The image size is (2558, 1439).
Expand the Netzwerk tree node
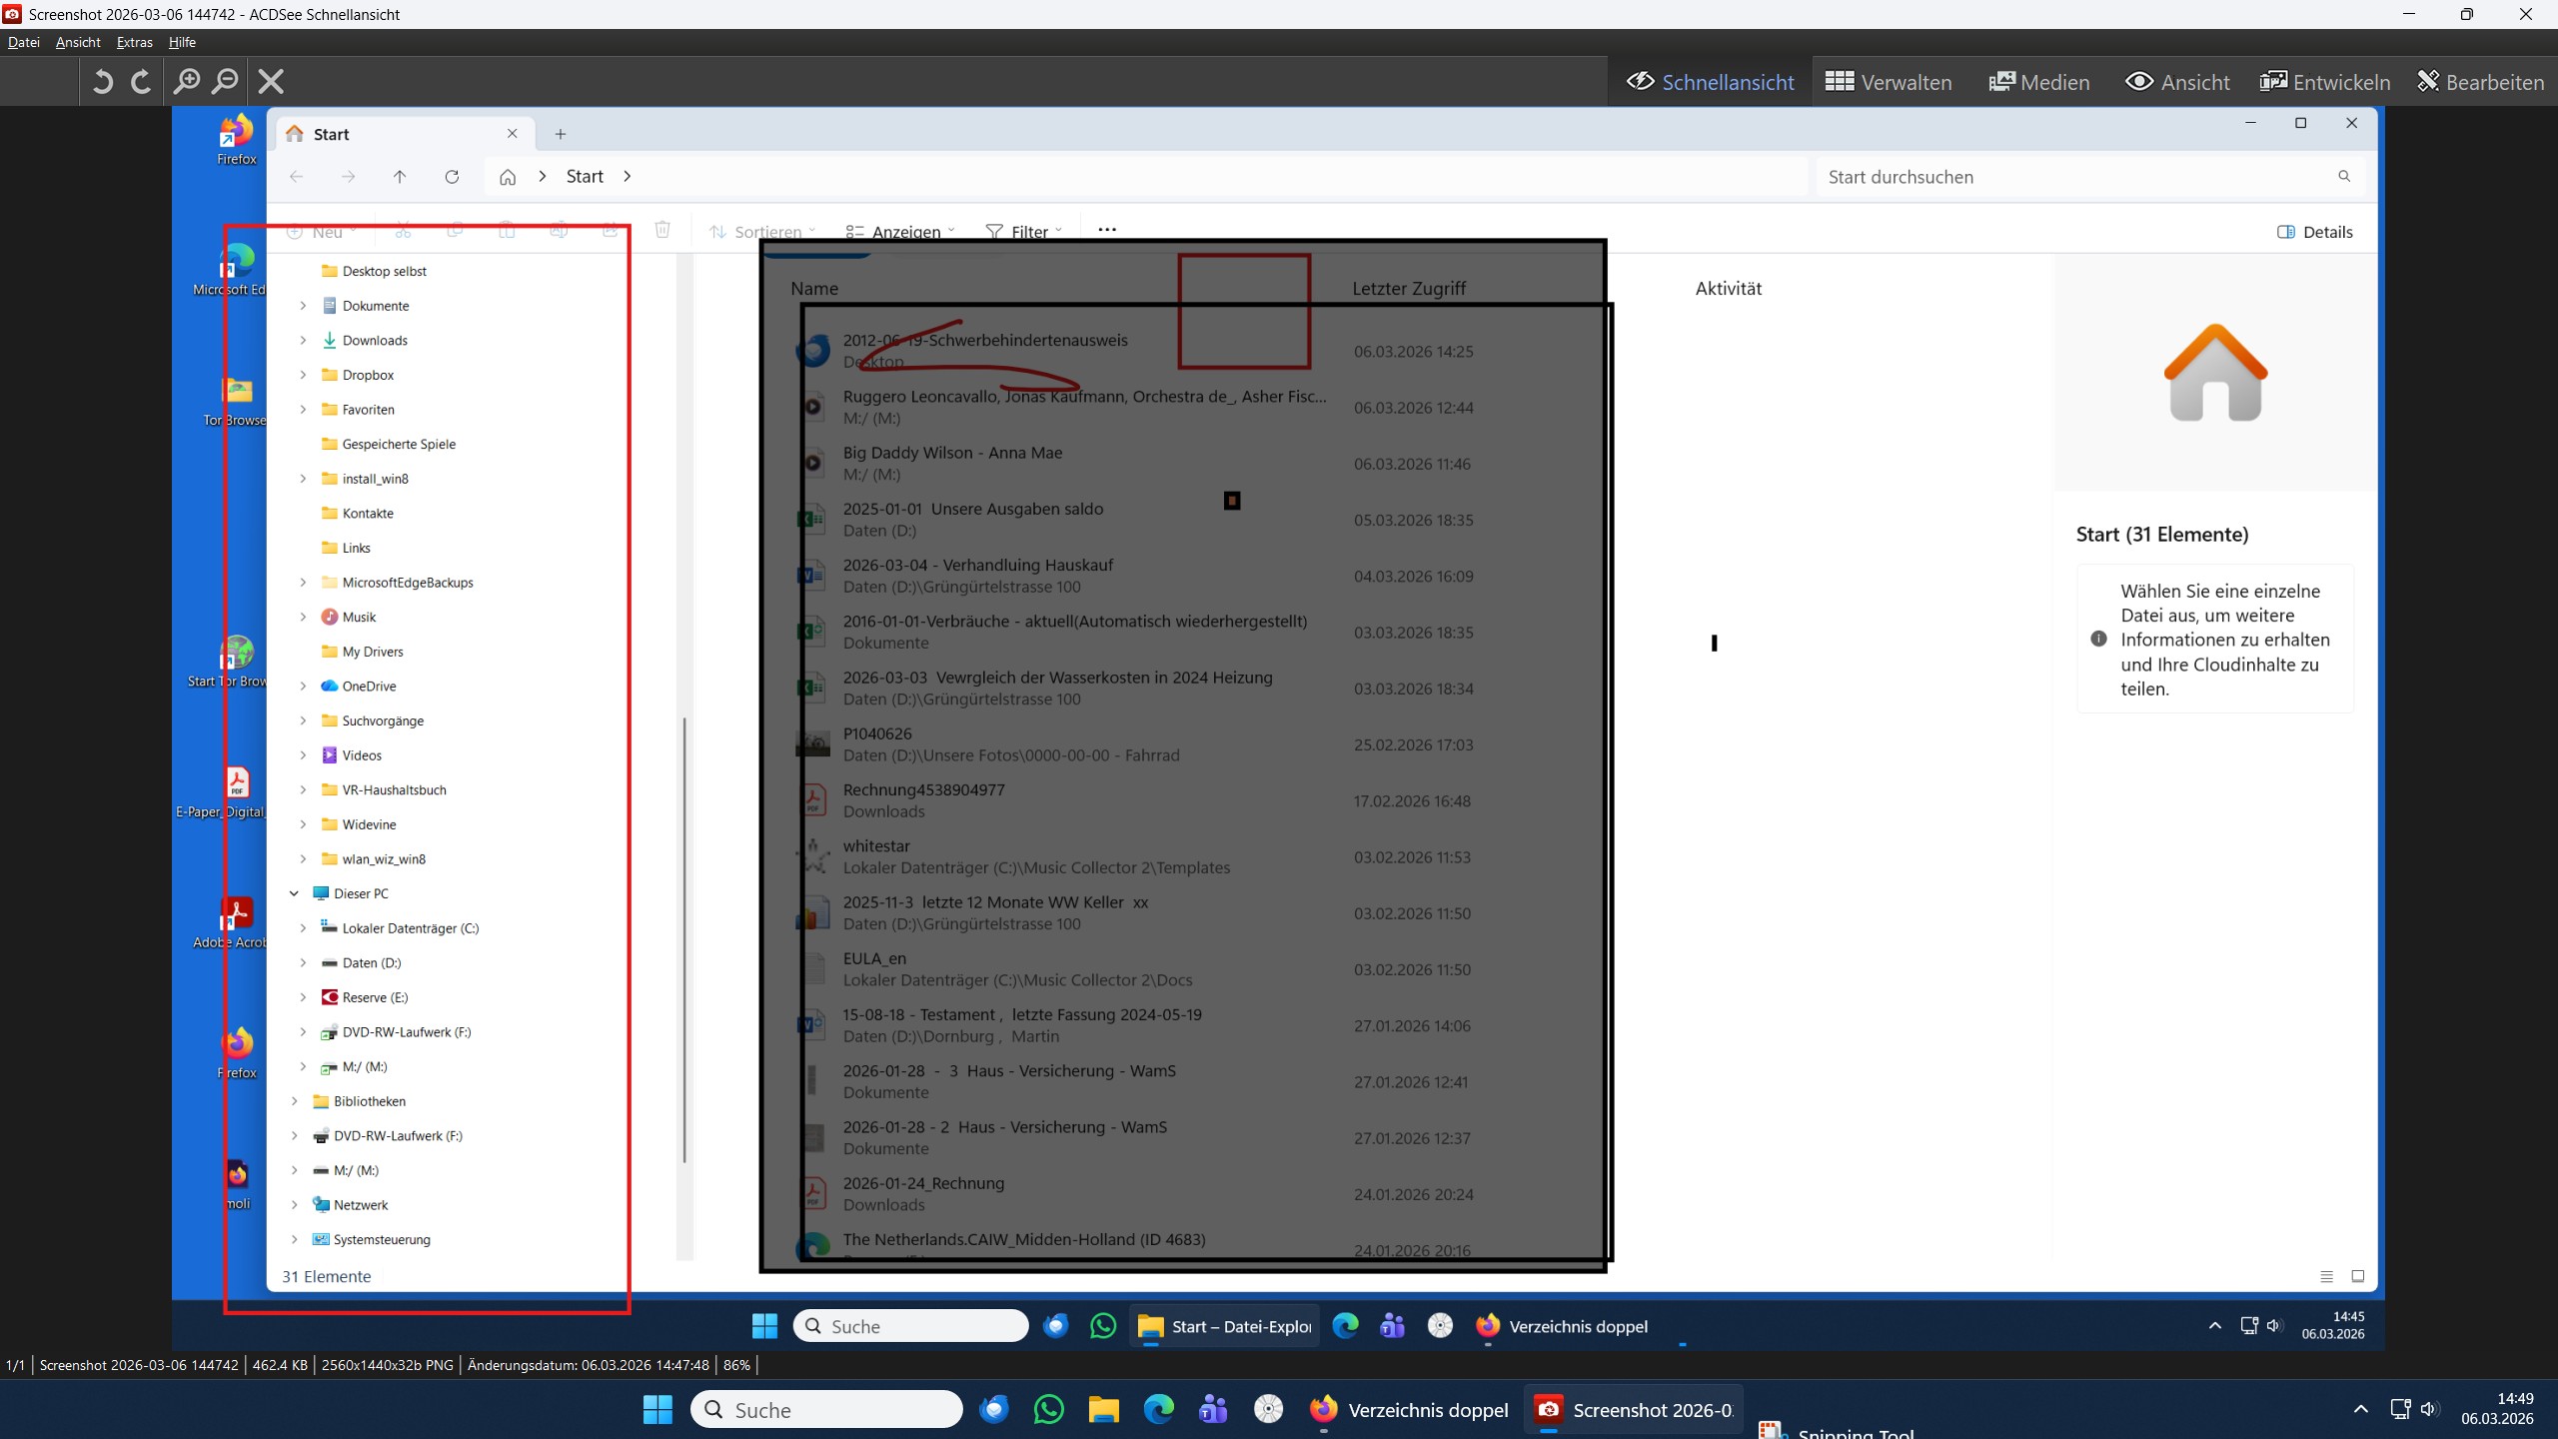[x=294, y=1204]
